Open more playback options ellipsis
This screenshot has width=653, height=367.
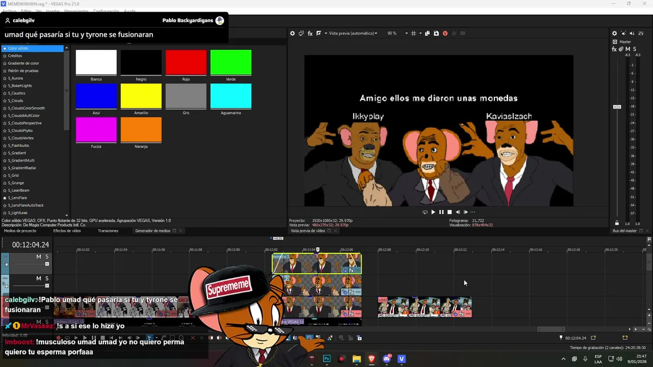pos(472,212)
